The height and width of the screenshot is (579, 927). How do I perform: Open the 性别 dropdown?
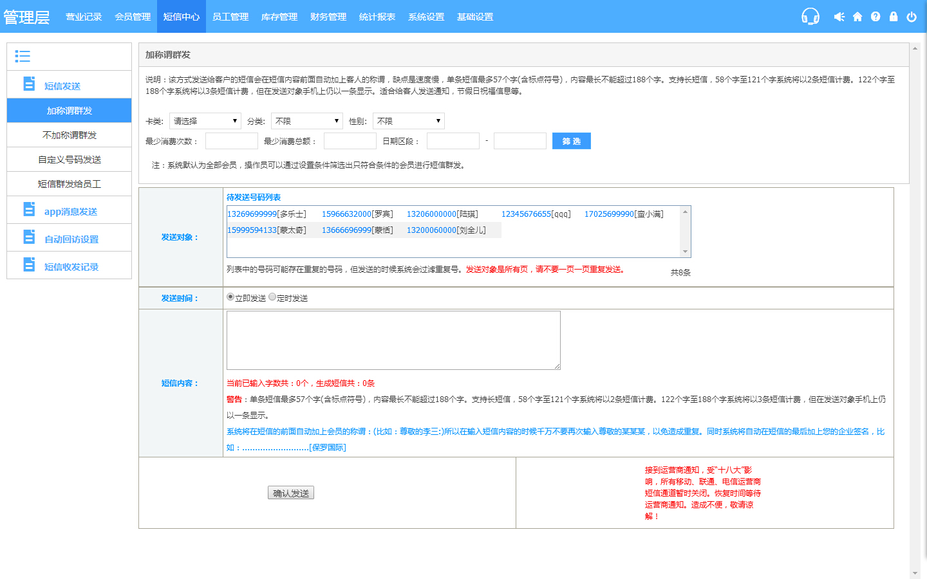pyautogui.click(x=408, y=121)
